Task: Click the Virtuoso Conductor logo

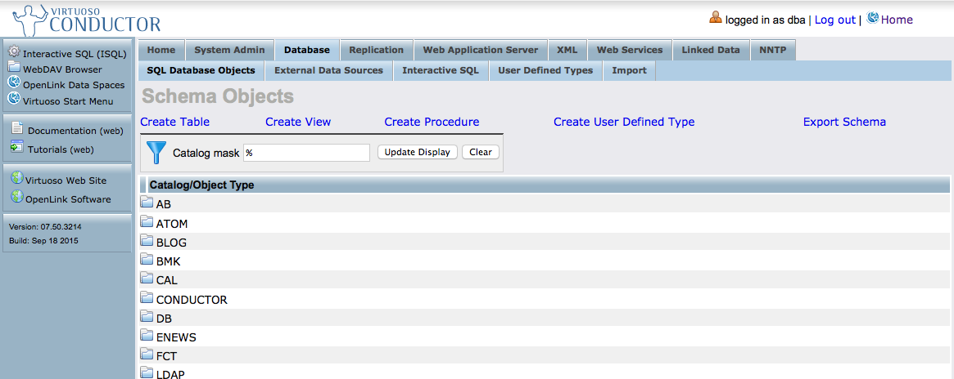Action: point(87,20)
